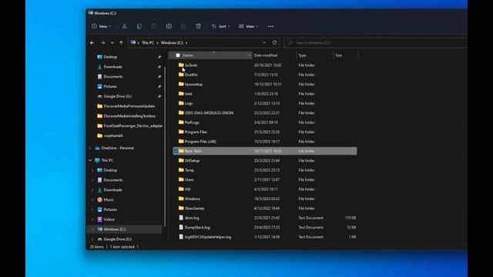Screen dimensions: 493x277
Task: Open the New item dropdown
Action: [x=102, y=26]
